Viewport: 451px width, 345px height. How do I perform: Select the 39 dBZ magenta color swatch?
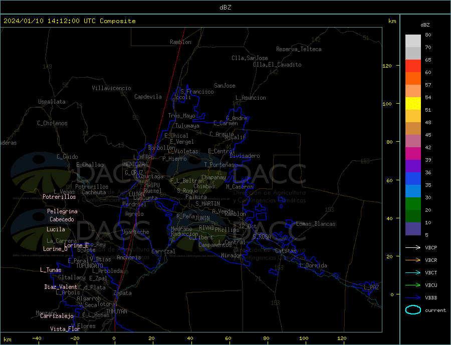(413, 154)
